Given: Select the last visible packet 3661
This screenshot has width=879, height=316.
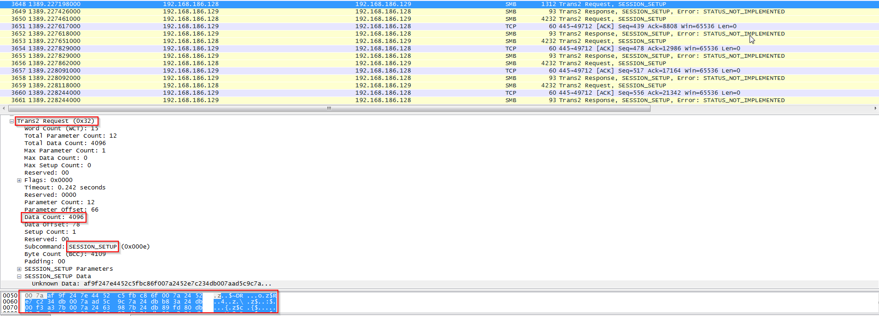Looking at the screenshot, I should click(439, 100).
